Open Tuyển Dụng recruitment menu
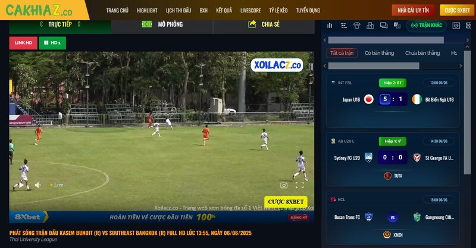Image resolution: width=476 pixels, height=248 pixels. (x=308, y=10)
